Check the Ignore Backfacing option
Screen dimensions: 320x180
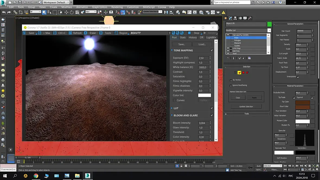click(x=231, y=85)
